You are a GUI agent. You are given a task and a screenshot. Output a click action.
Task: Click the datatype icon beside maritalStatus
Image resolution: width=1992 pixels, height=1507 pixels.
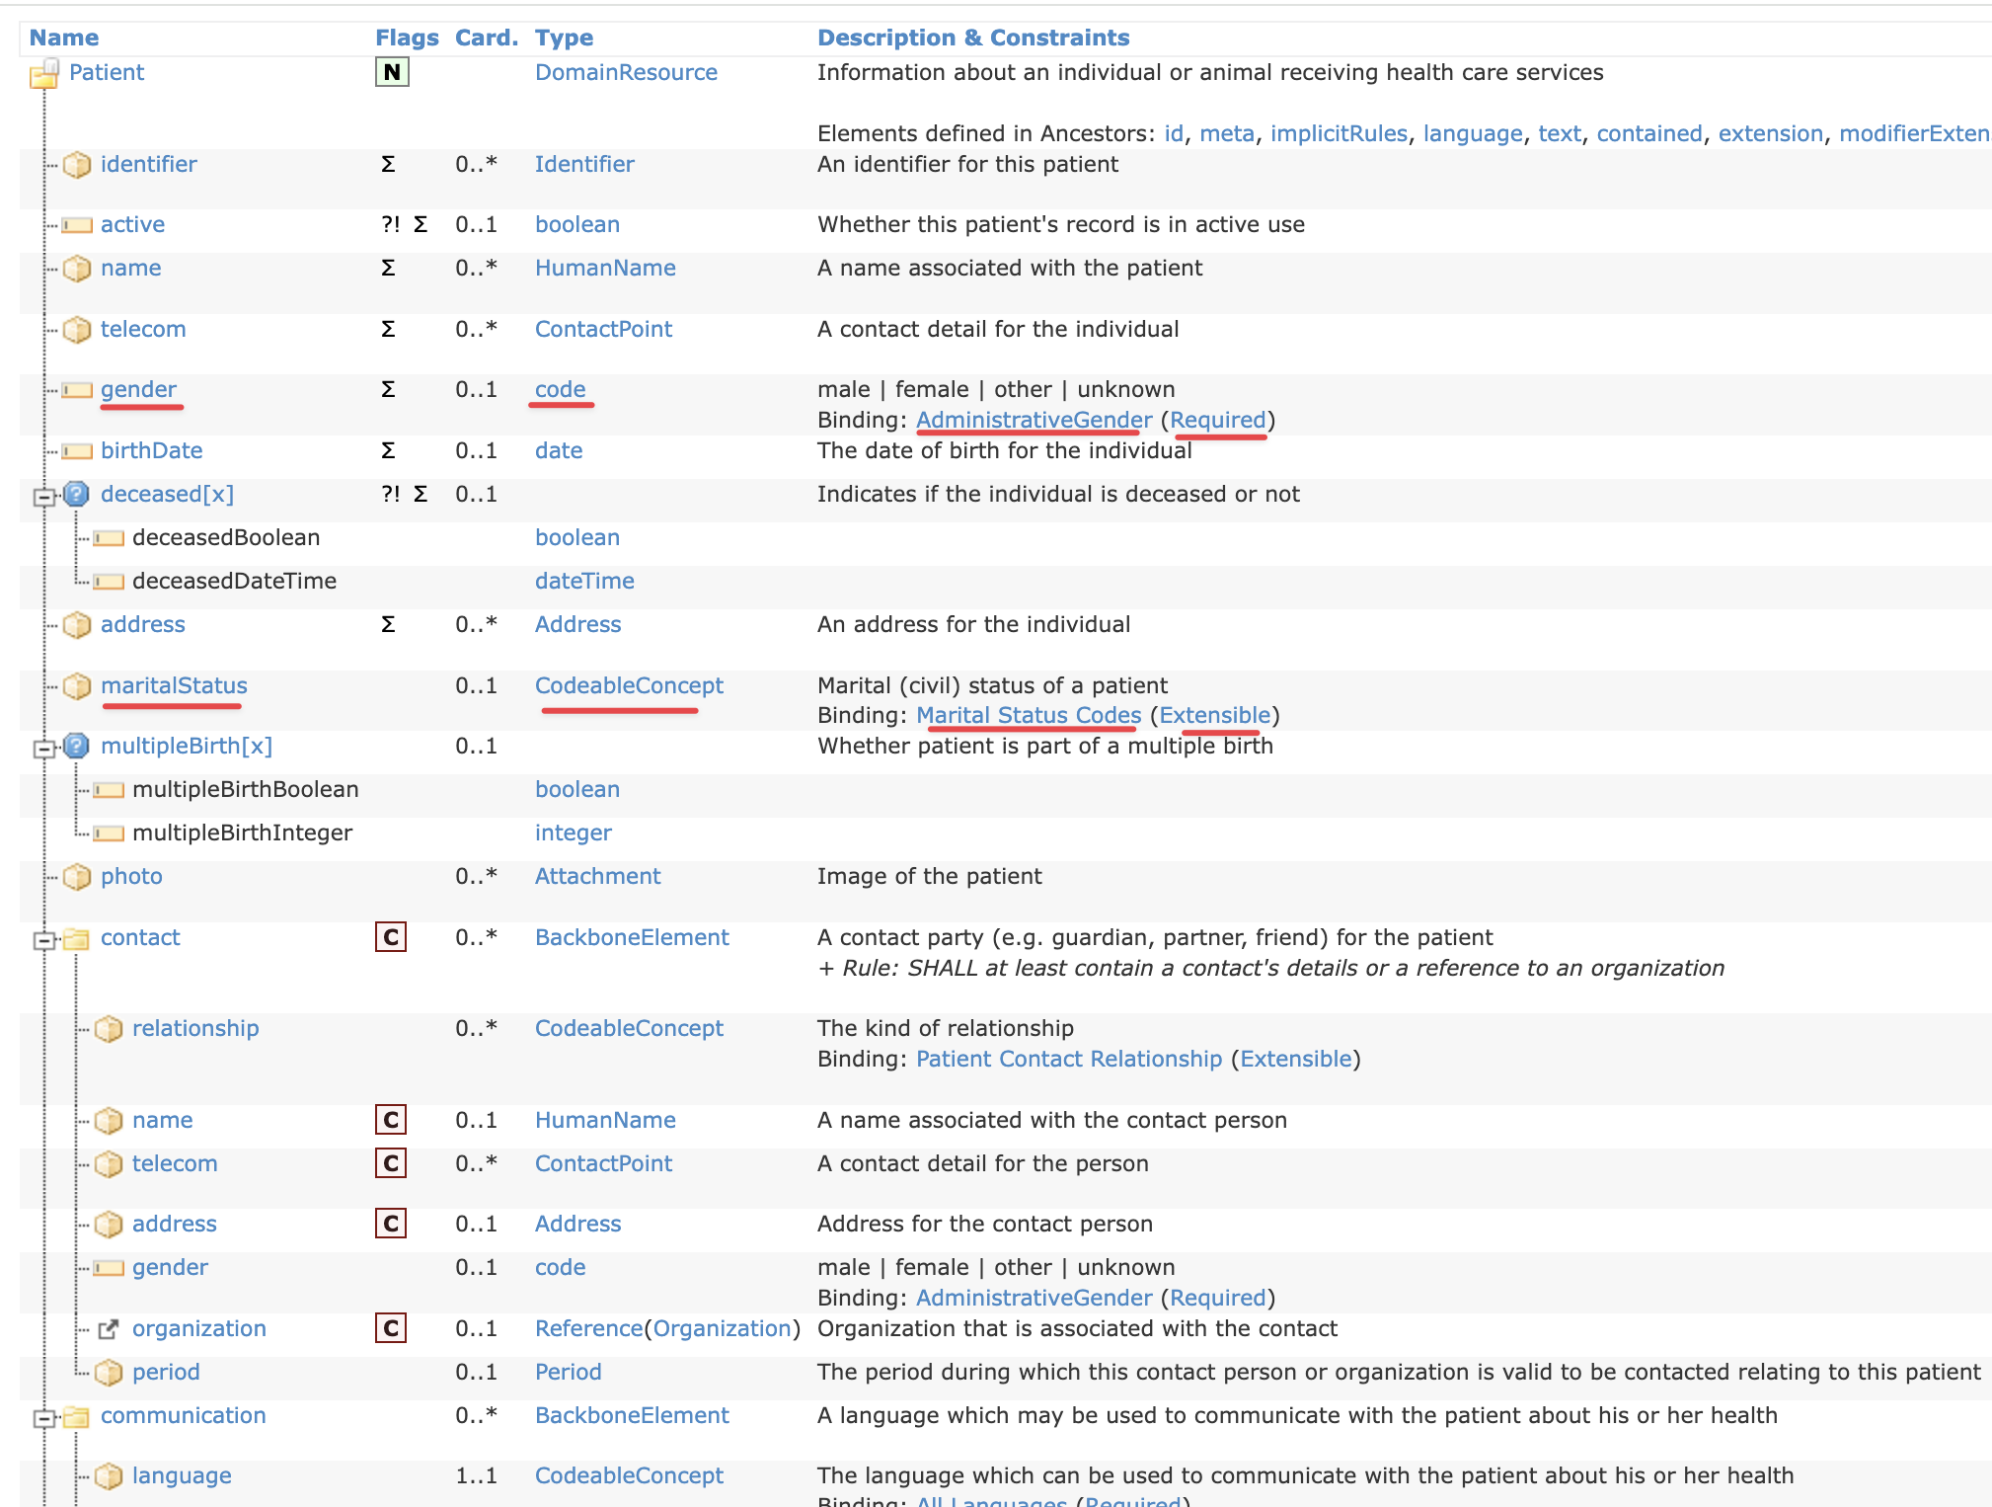point(77,686)
